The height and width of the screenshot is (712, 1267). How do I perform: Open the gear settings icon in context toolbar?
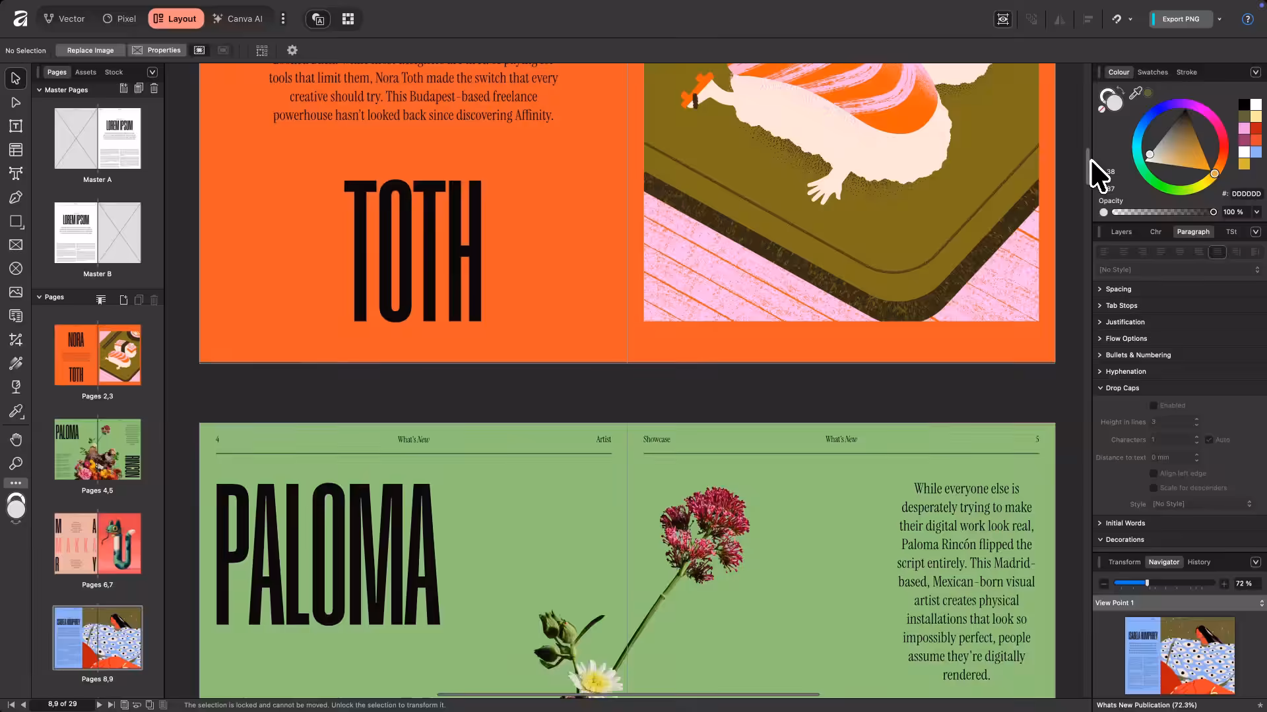292,50
